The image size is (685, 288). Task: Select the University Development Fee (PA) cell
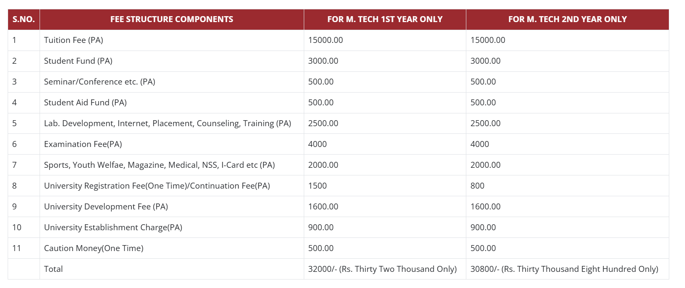tap(106, 206)
